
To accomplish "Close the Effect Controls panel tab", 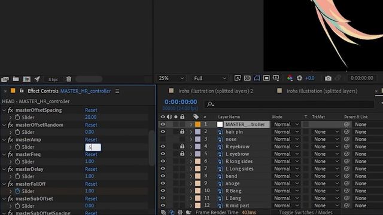I will click(5, 91).
